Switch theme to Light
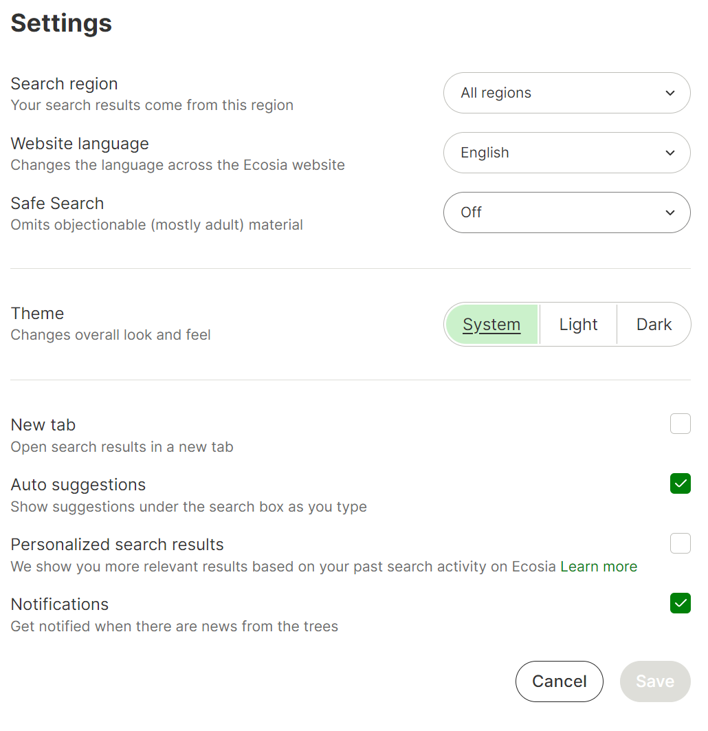 click(578, 325)
